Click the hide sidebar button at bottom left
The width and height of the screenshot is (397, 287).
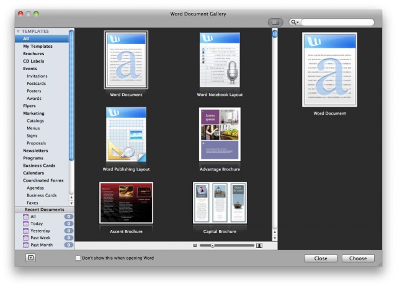pos(30,258)
